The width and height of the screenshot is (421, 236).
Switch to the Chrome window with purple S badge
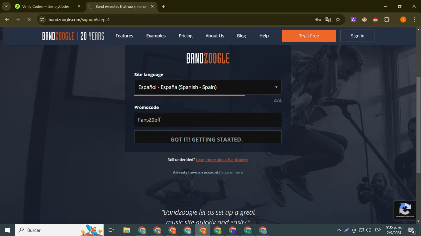point(233,230)
